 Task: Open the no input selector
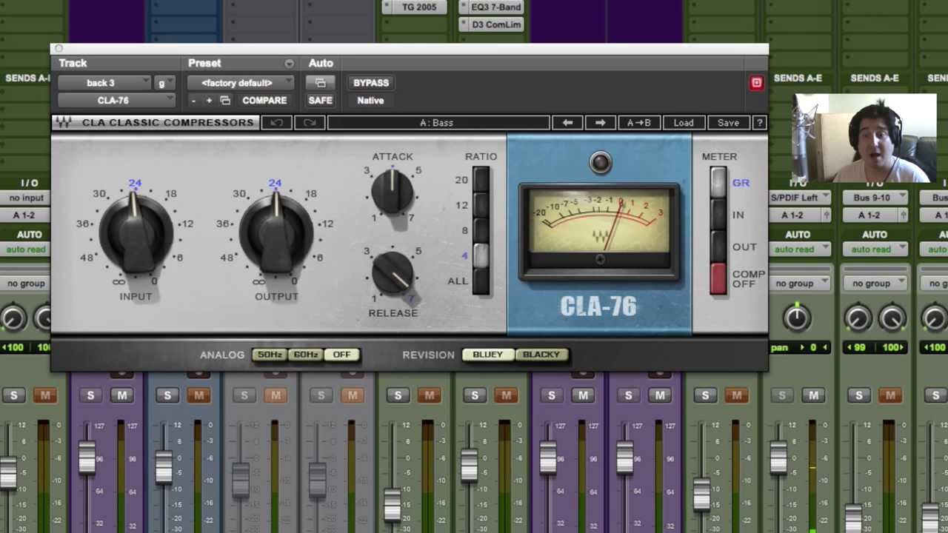[25, 198]
